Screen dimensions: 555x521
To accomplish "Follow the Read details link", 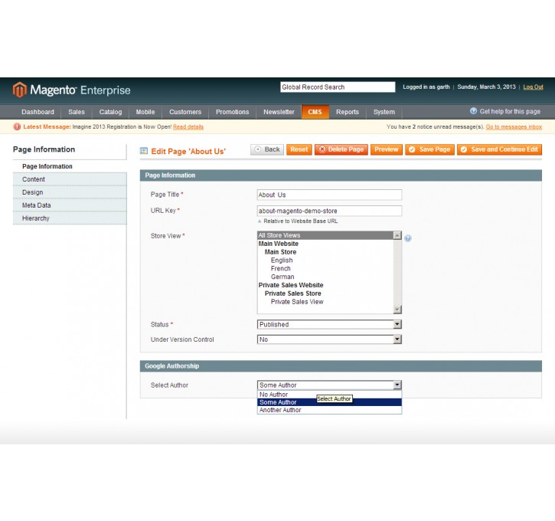I will point(188,126).
